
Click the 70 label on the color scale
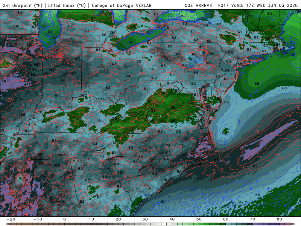[252, 219]
